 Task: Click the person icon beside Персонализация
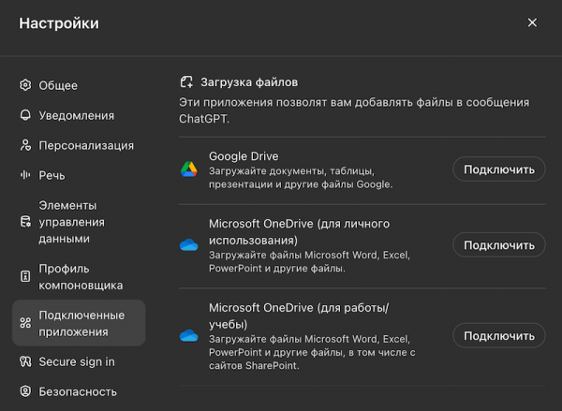click(x=25, y=145)
